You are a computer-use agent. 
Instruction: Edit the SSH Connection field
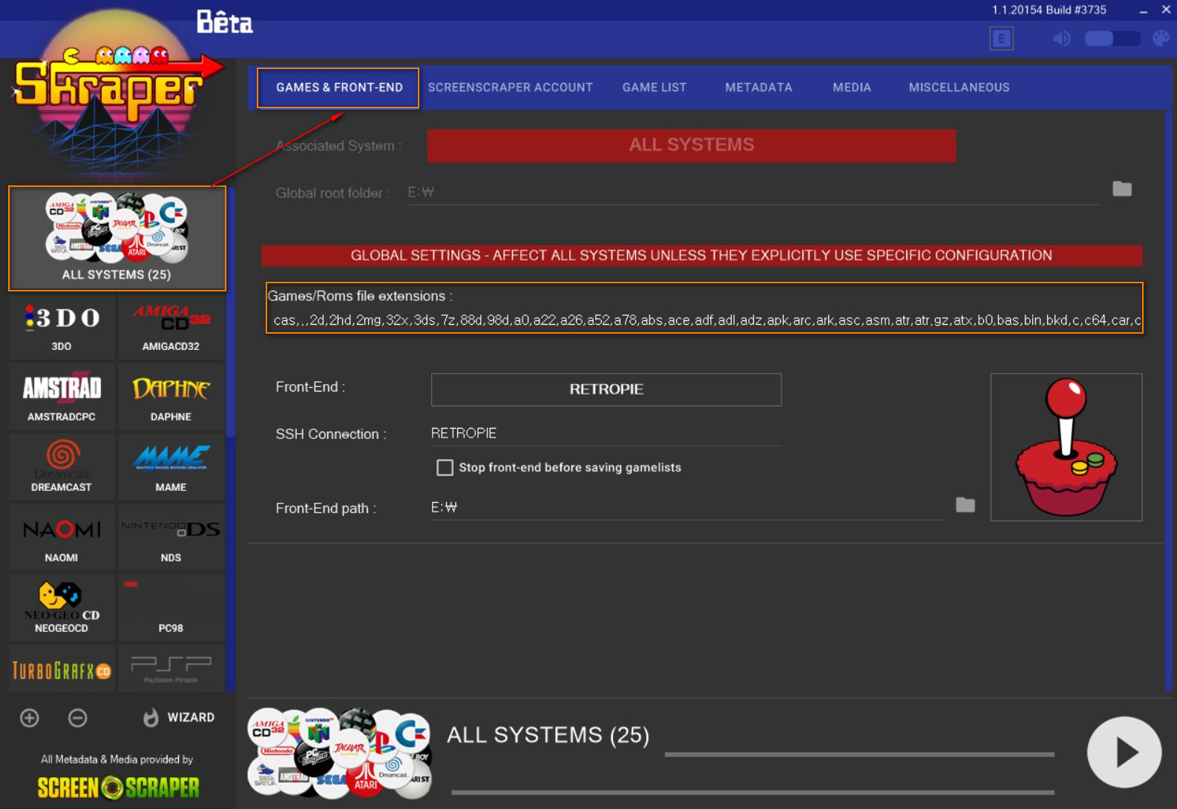(x=606, y=433)
